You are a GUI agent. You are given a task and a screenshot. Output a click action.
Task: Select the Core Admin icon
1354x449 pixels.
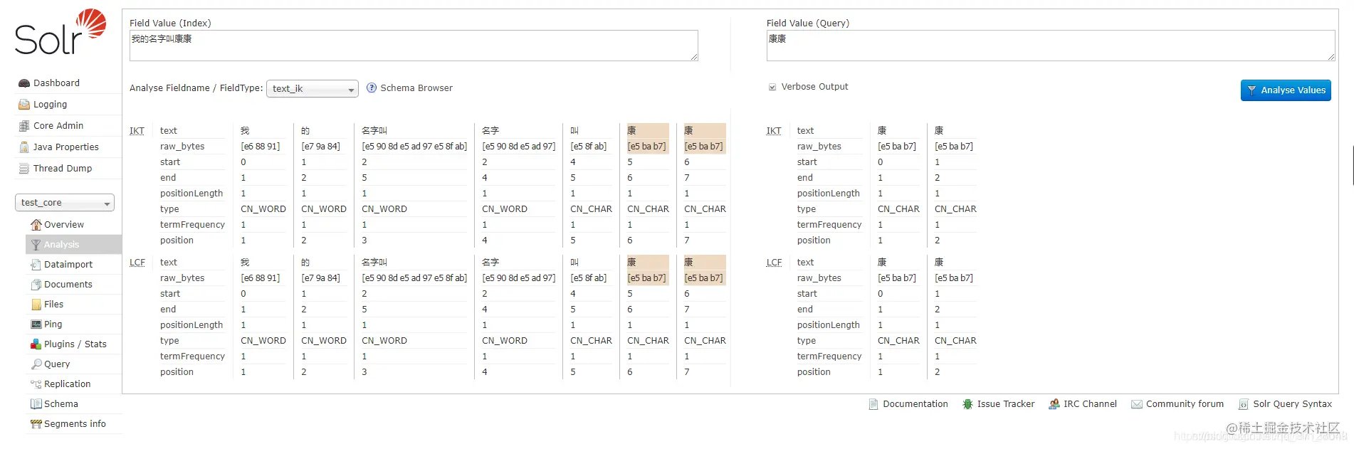pos(24,126)
